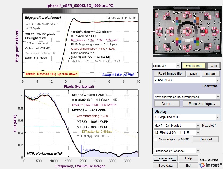Enable Show edge crop & MTF checkbox
The width and height of the screenshot is (223, 169).
pos(156,139)
